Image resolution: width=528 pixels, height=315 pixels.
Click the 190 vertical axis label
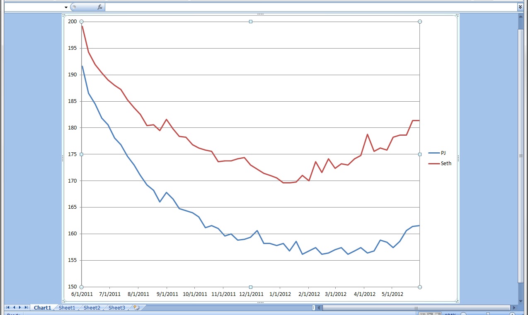[x=73, y=75]
